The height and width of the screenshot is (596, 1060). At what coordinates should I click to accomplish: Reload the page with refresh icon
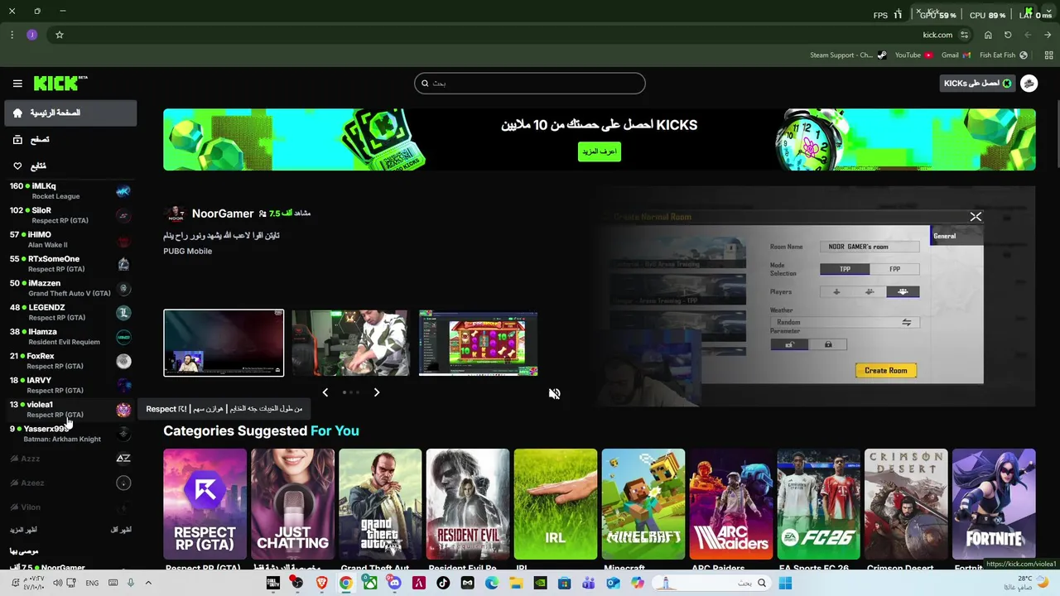[x=1008, y=35]
